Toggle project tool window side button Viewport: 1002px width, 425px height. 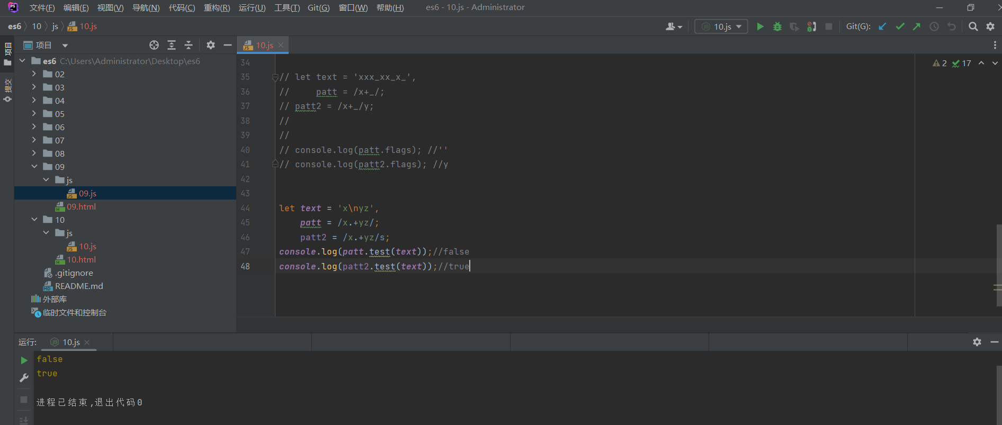[7, 55]
